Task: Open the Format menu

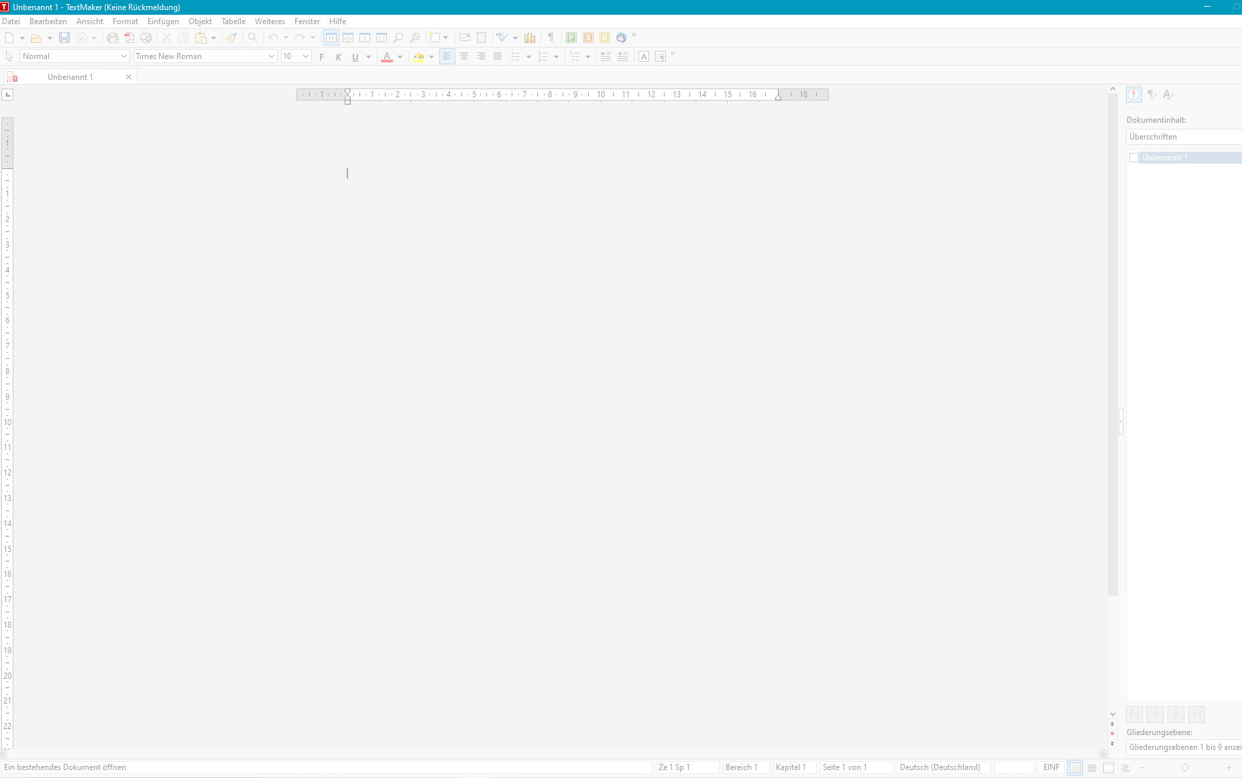Action: (125, 21)
